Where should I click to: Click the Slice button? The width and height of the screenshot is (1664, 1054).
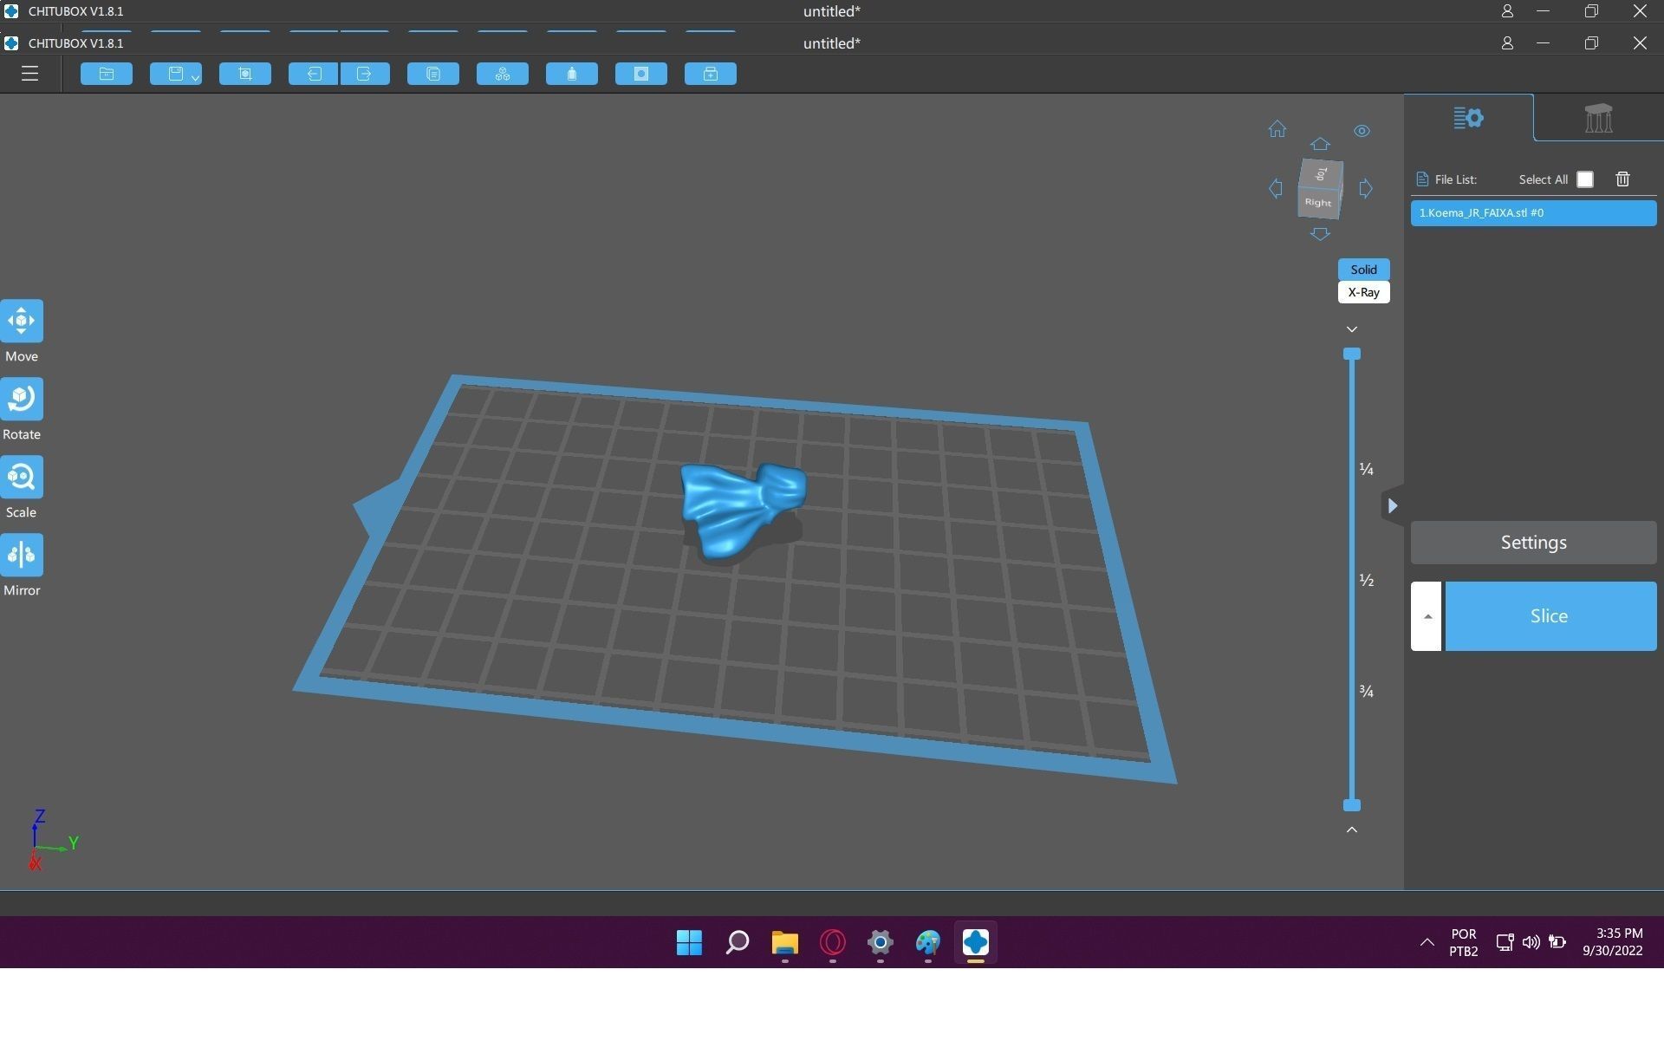click(1550, 616)
